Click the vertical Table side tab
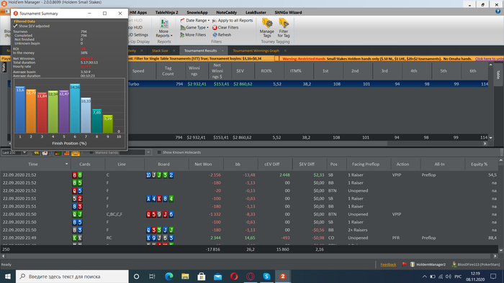The width and height of the screenshot is (504, 283). pyautogui.click(x=498, y=75)
